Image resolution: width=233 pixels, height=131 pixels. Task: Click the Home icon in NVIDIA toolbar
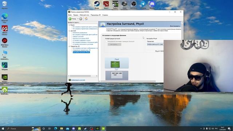click(x=86, y=19)
